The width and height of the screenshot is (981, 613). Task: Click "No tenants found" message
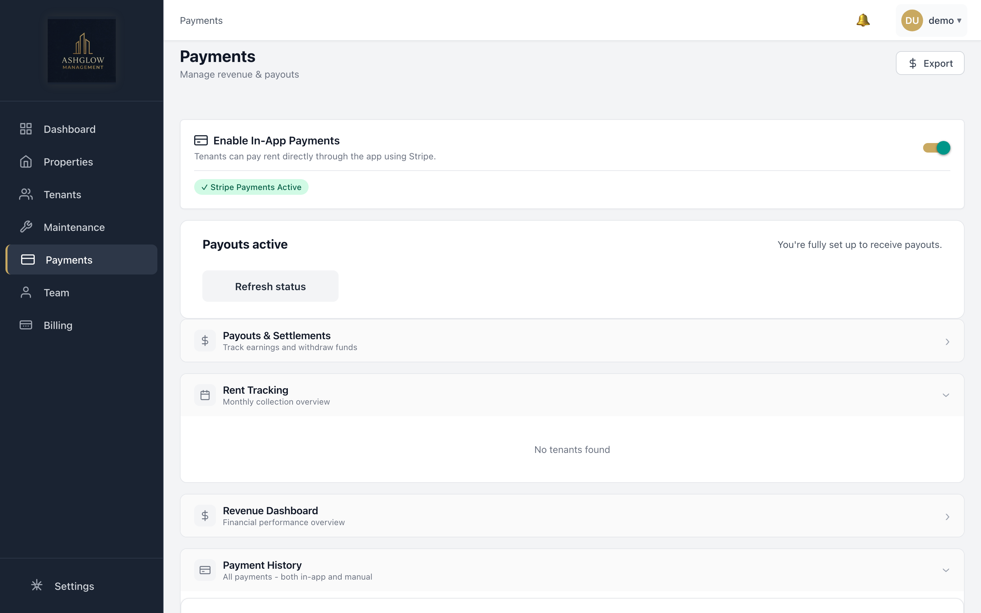pos(572,449)
